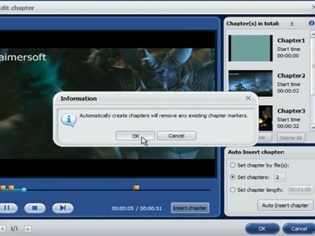Click the chapter list scroll down arrow
The width and height of the screenshot is (315, 236).
(x=312, y=127)
